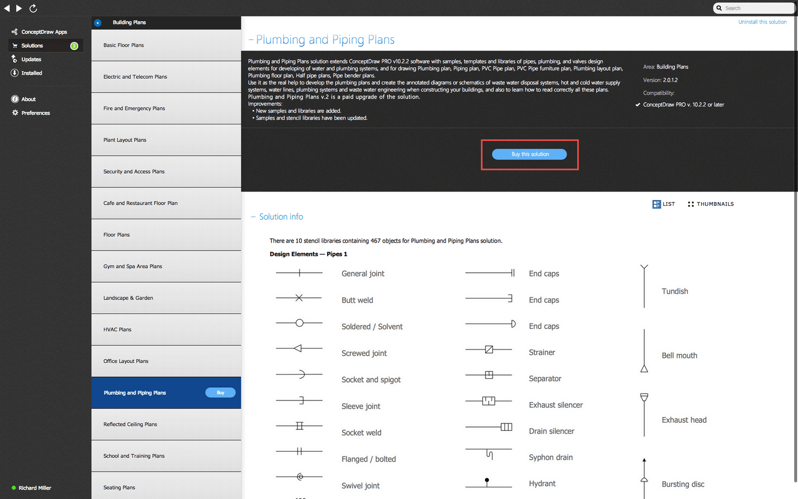Click the Installed download icon
Viewport: 798px width, 499px height.
pos(14,73)
